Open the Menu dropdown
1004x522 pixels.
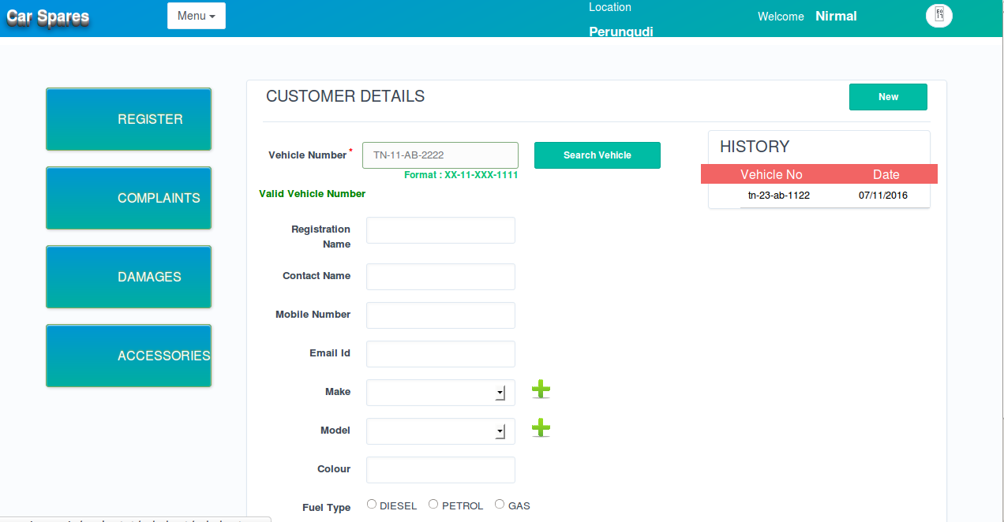(197, 16)
